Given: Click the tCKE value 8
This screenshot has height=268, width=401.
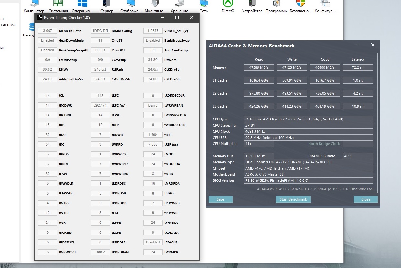Looking at the screenshot, I should [100, 213].
